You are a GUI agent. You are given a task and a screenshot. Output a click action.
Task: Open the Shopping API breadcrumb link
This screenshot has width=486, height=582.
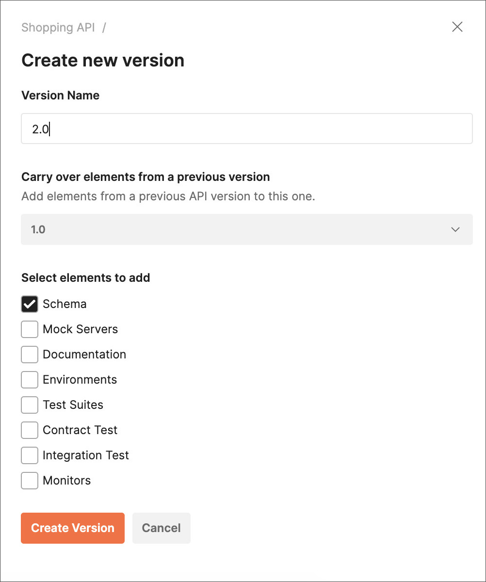coord(58,27)
